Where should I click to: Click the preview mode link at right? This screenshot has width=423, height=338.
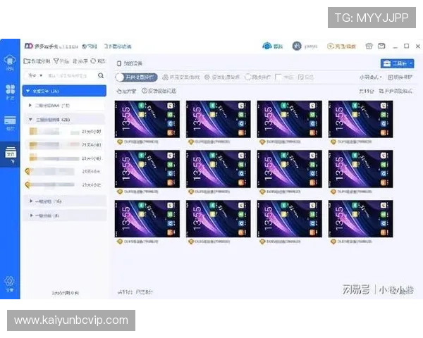396,91
